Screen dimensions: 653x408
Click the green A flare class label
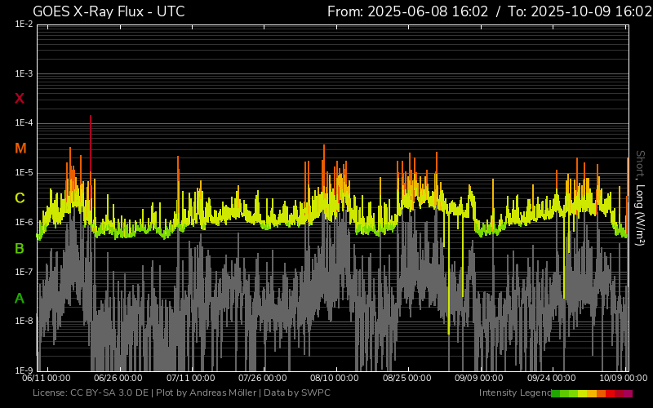tap(20, 299)
